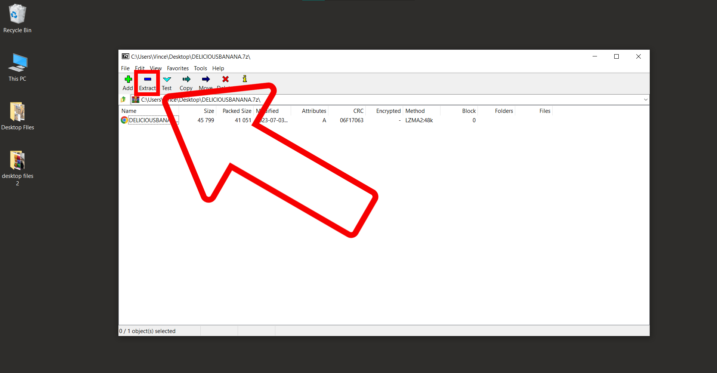Go up one folder level
717x373 pixels.
tap(123, 99)
